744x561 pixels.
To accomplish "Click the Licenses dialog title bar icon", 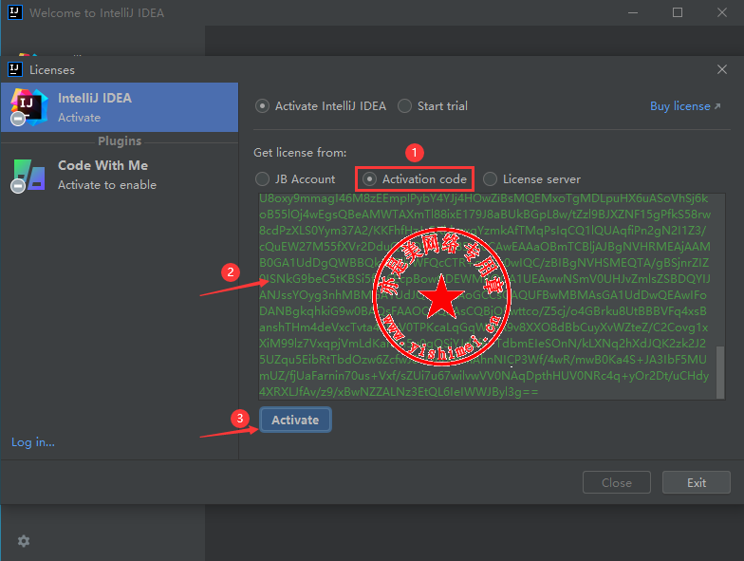I will click(x=15, y=69).
